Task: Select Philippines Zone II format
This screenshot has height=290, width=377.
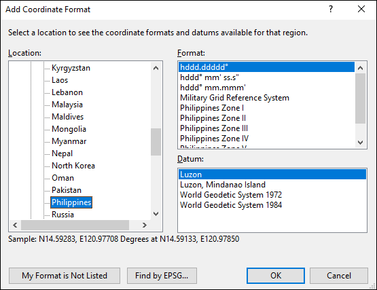Action: point(266,118)
